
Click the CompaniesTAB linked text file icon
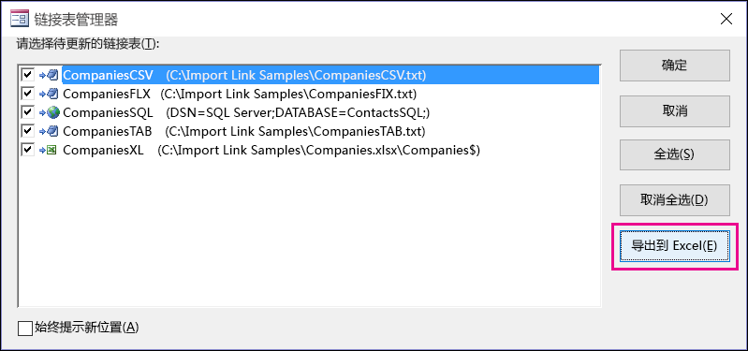[x=49, y=131]
